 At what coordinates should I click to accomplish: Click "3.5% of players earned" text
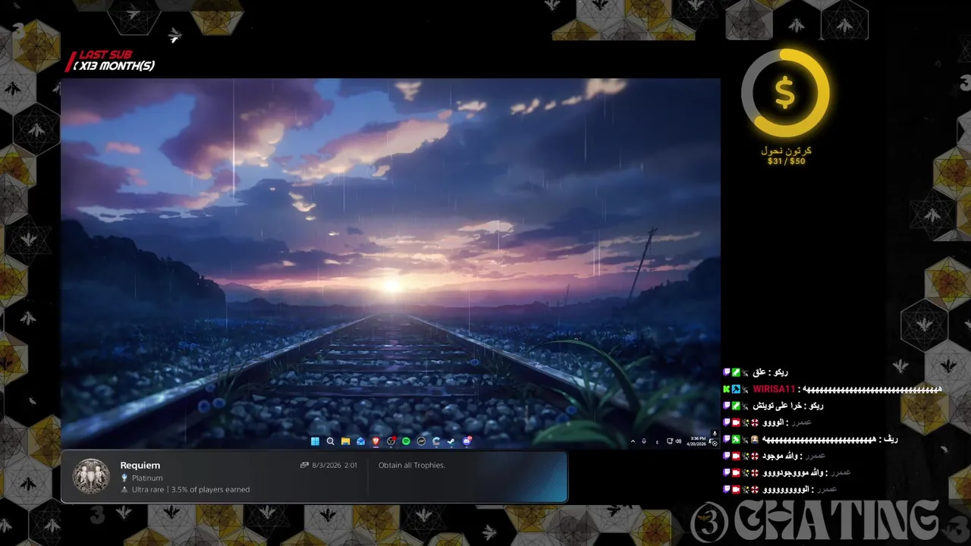[x=210, y=490]
